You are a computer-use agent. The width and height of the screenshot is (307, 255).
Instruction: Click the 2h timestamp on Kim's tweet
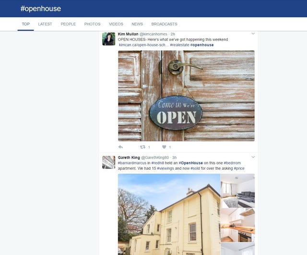173,34
